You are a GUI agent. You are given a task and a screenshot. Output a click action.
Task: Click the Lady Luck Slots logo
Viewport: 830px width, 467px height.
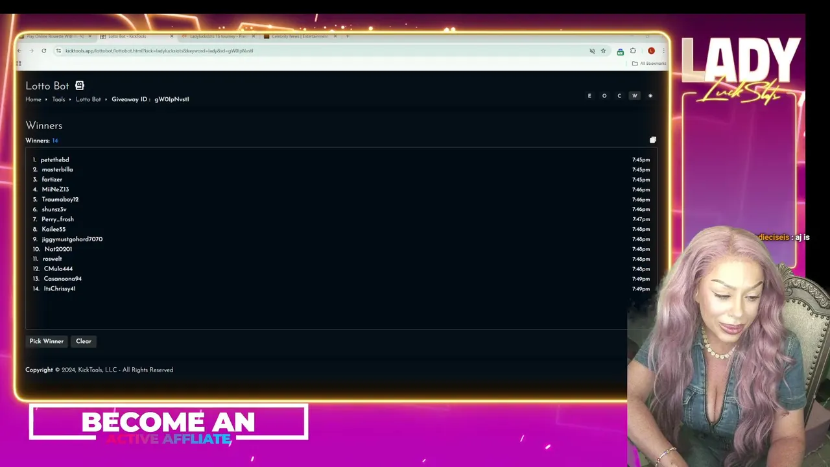pyautogui.click(x=741, y=69)
